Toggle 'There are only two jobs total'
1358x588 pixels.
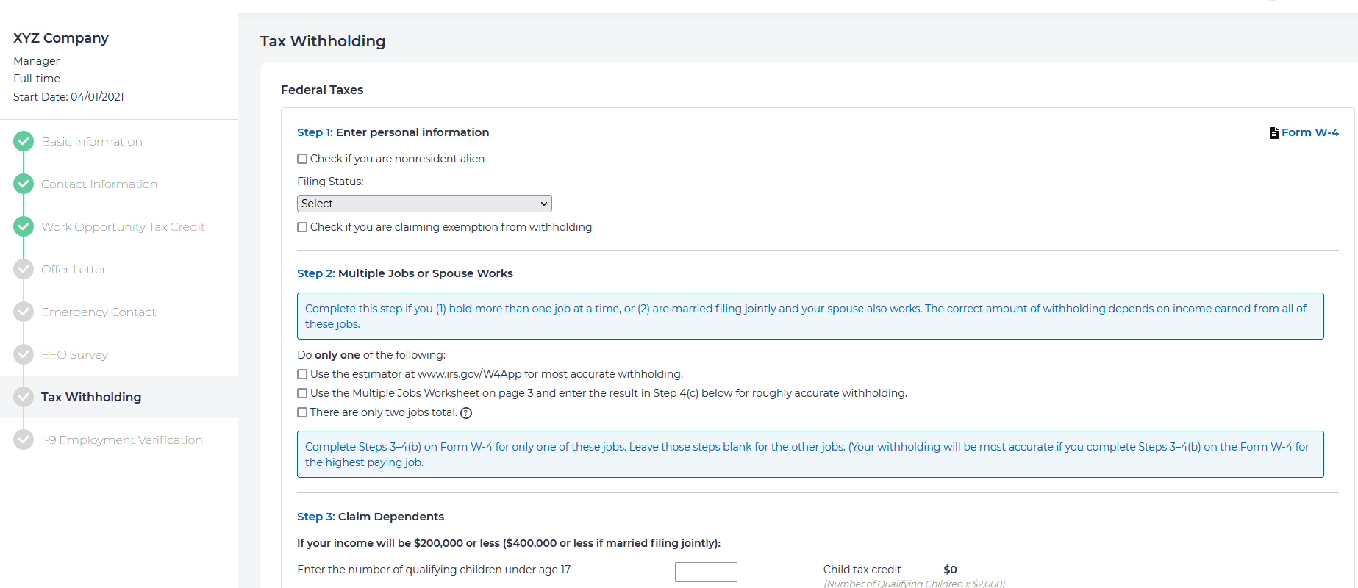(302, 412)
